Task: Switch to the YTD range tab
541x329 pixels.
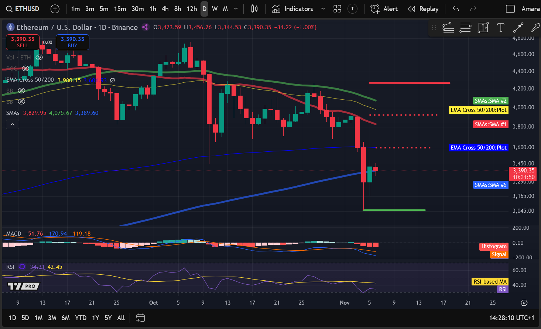Action: pyautogui.click(x=81, y=318)
